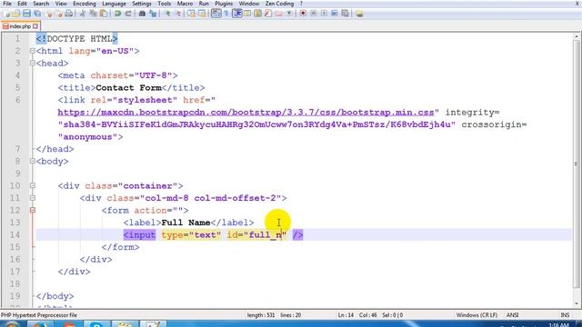
Task: Click the Save All toolbar icon
Action: pos(37,14)
